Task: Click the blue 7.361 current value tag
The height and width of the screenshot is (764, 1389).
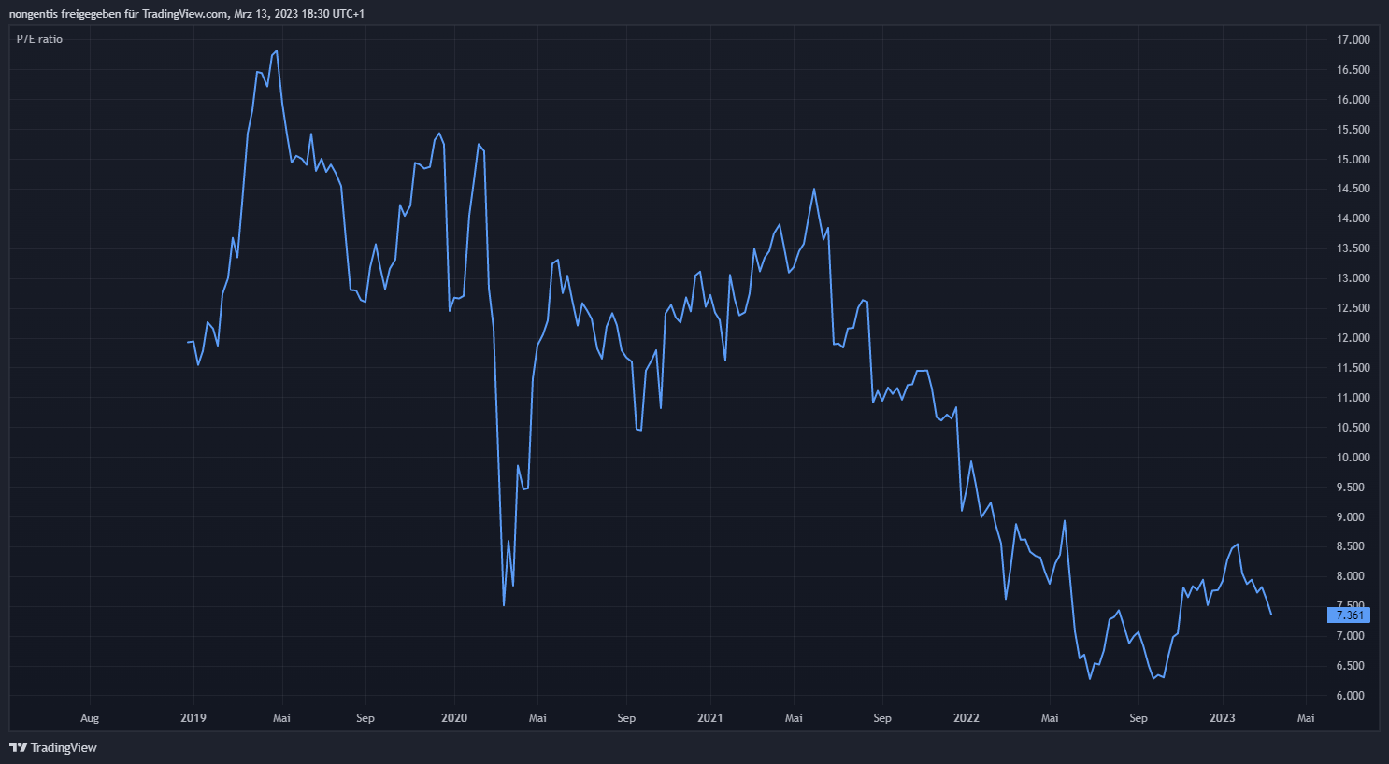Action: coord(1349,615)
